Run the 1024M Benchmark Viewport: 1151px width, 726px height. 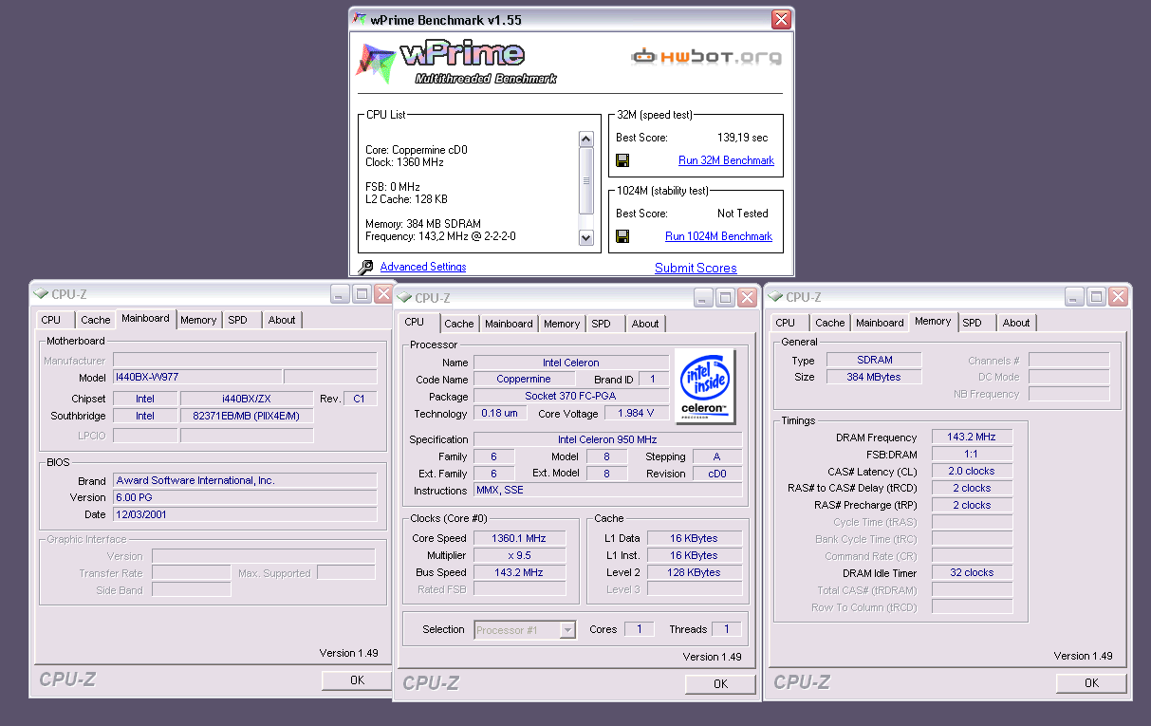(718, 236)
